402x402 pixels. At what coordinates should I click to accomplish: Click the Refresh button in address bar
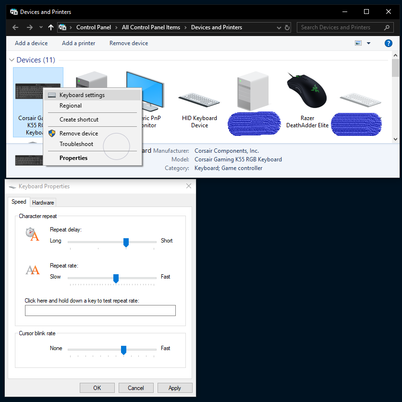pos(287,27)
